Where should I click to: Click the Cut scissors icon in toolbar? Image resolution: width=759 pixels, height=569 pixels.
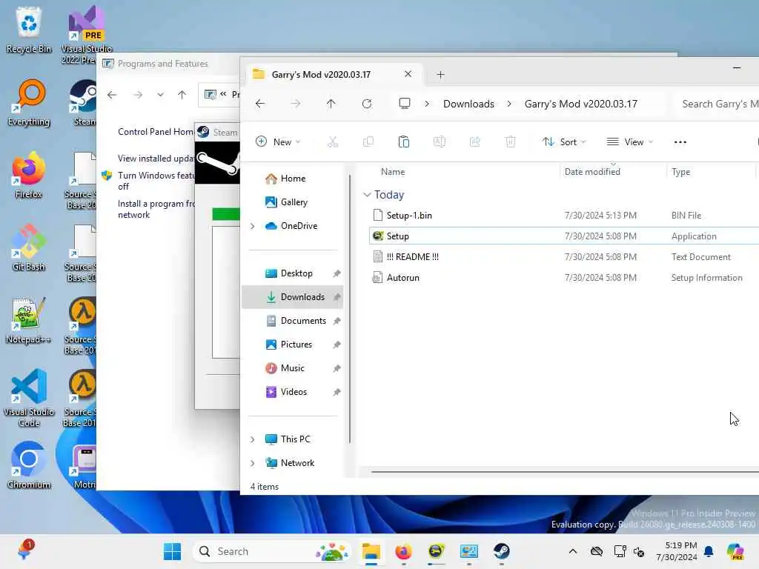(x=333, y=142)
